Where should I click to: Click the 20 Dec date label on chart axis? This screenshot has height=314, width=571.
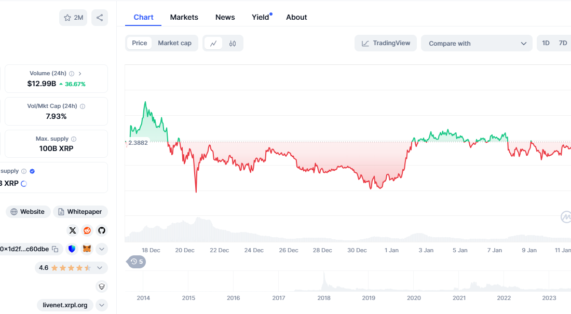(185, 250)
